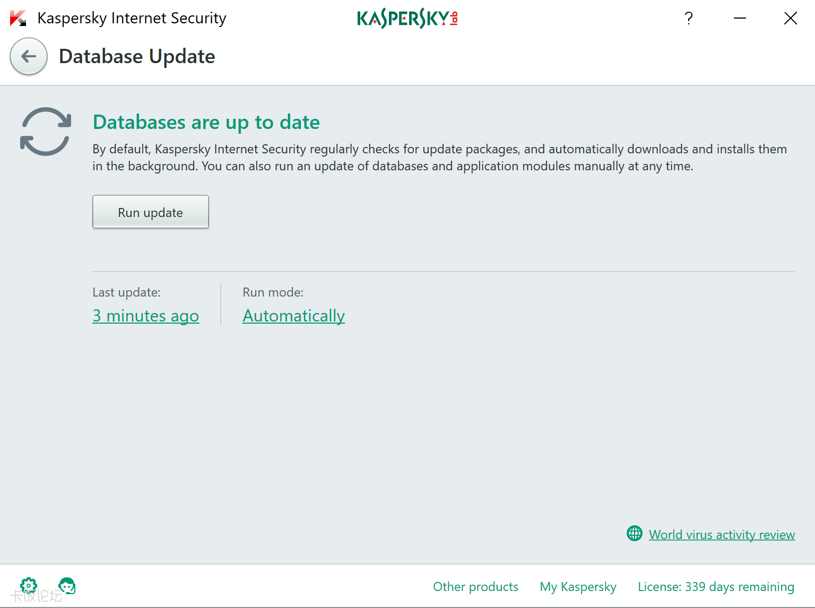Image resolution: width=815 pixels, height=608 pixels.
Task: Click the Kaspersky Lab logo in header
Action: tap(407, 18)
